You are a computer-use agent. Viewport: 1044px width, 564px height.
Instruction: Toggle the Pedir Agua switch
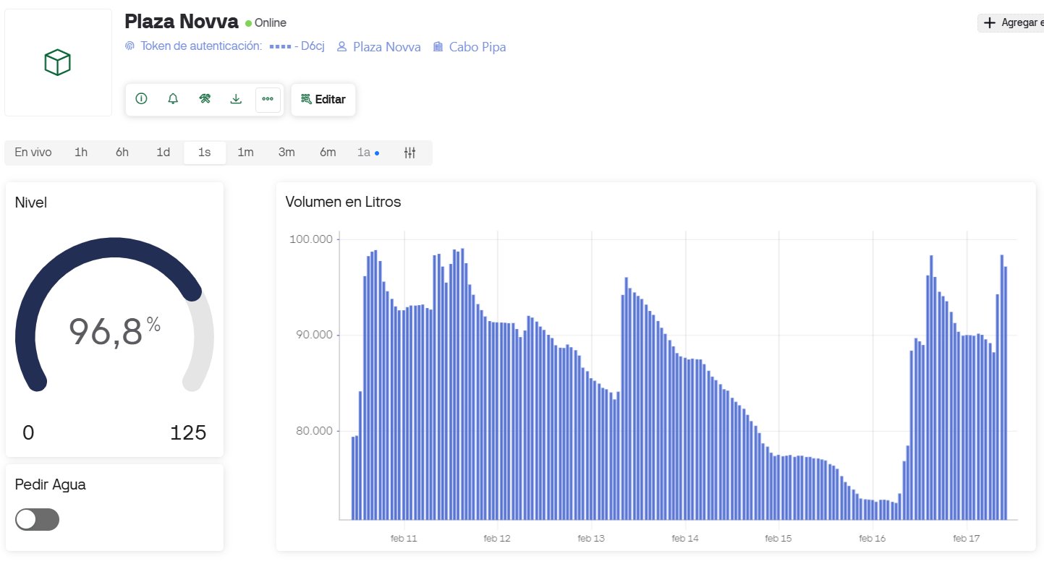point(38,519)
